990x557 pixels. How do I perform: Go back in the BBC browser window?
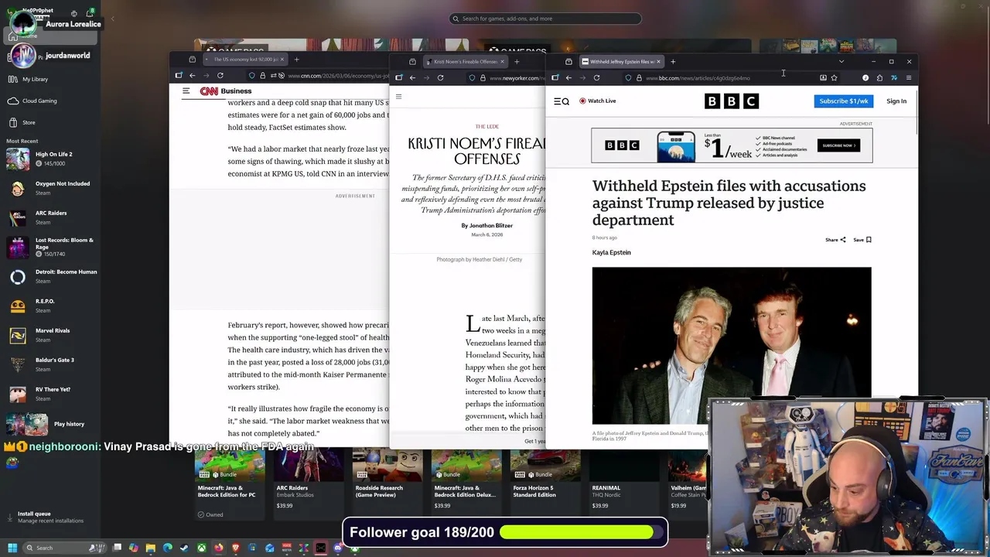tap(568, 77)
